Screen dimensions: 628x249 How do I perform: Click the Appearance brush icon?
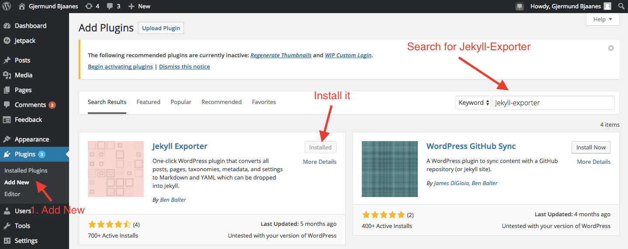pos(7,139)
